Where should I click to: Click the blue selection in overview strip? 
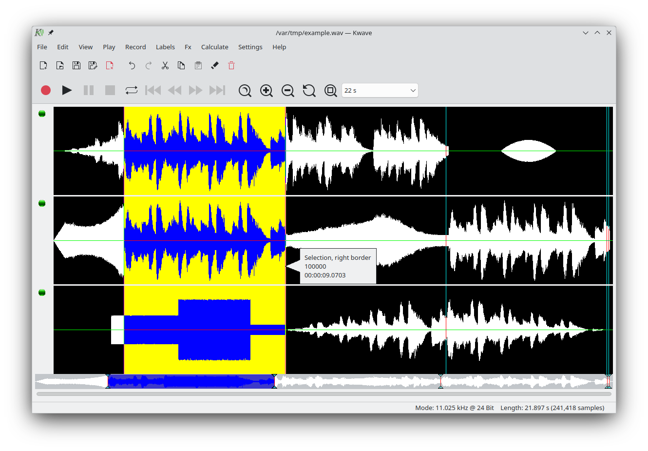191,381
